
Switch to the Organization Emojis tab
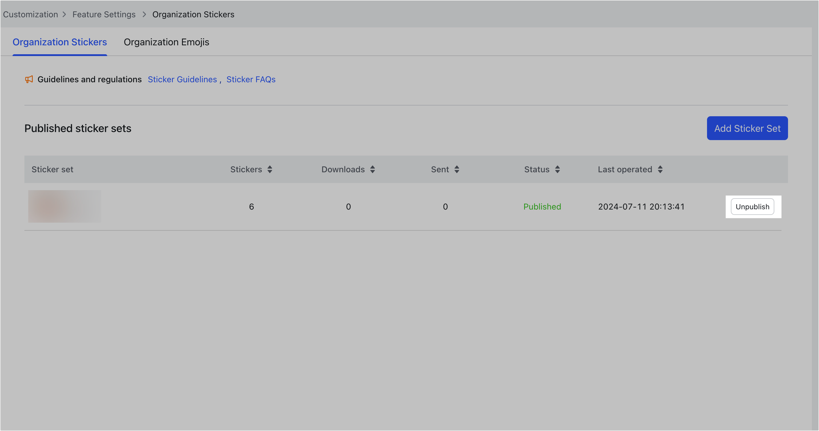point(166,42)
